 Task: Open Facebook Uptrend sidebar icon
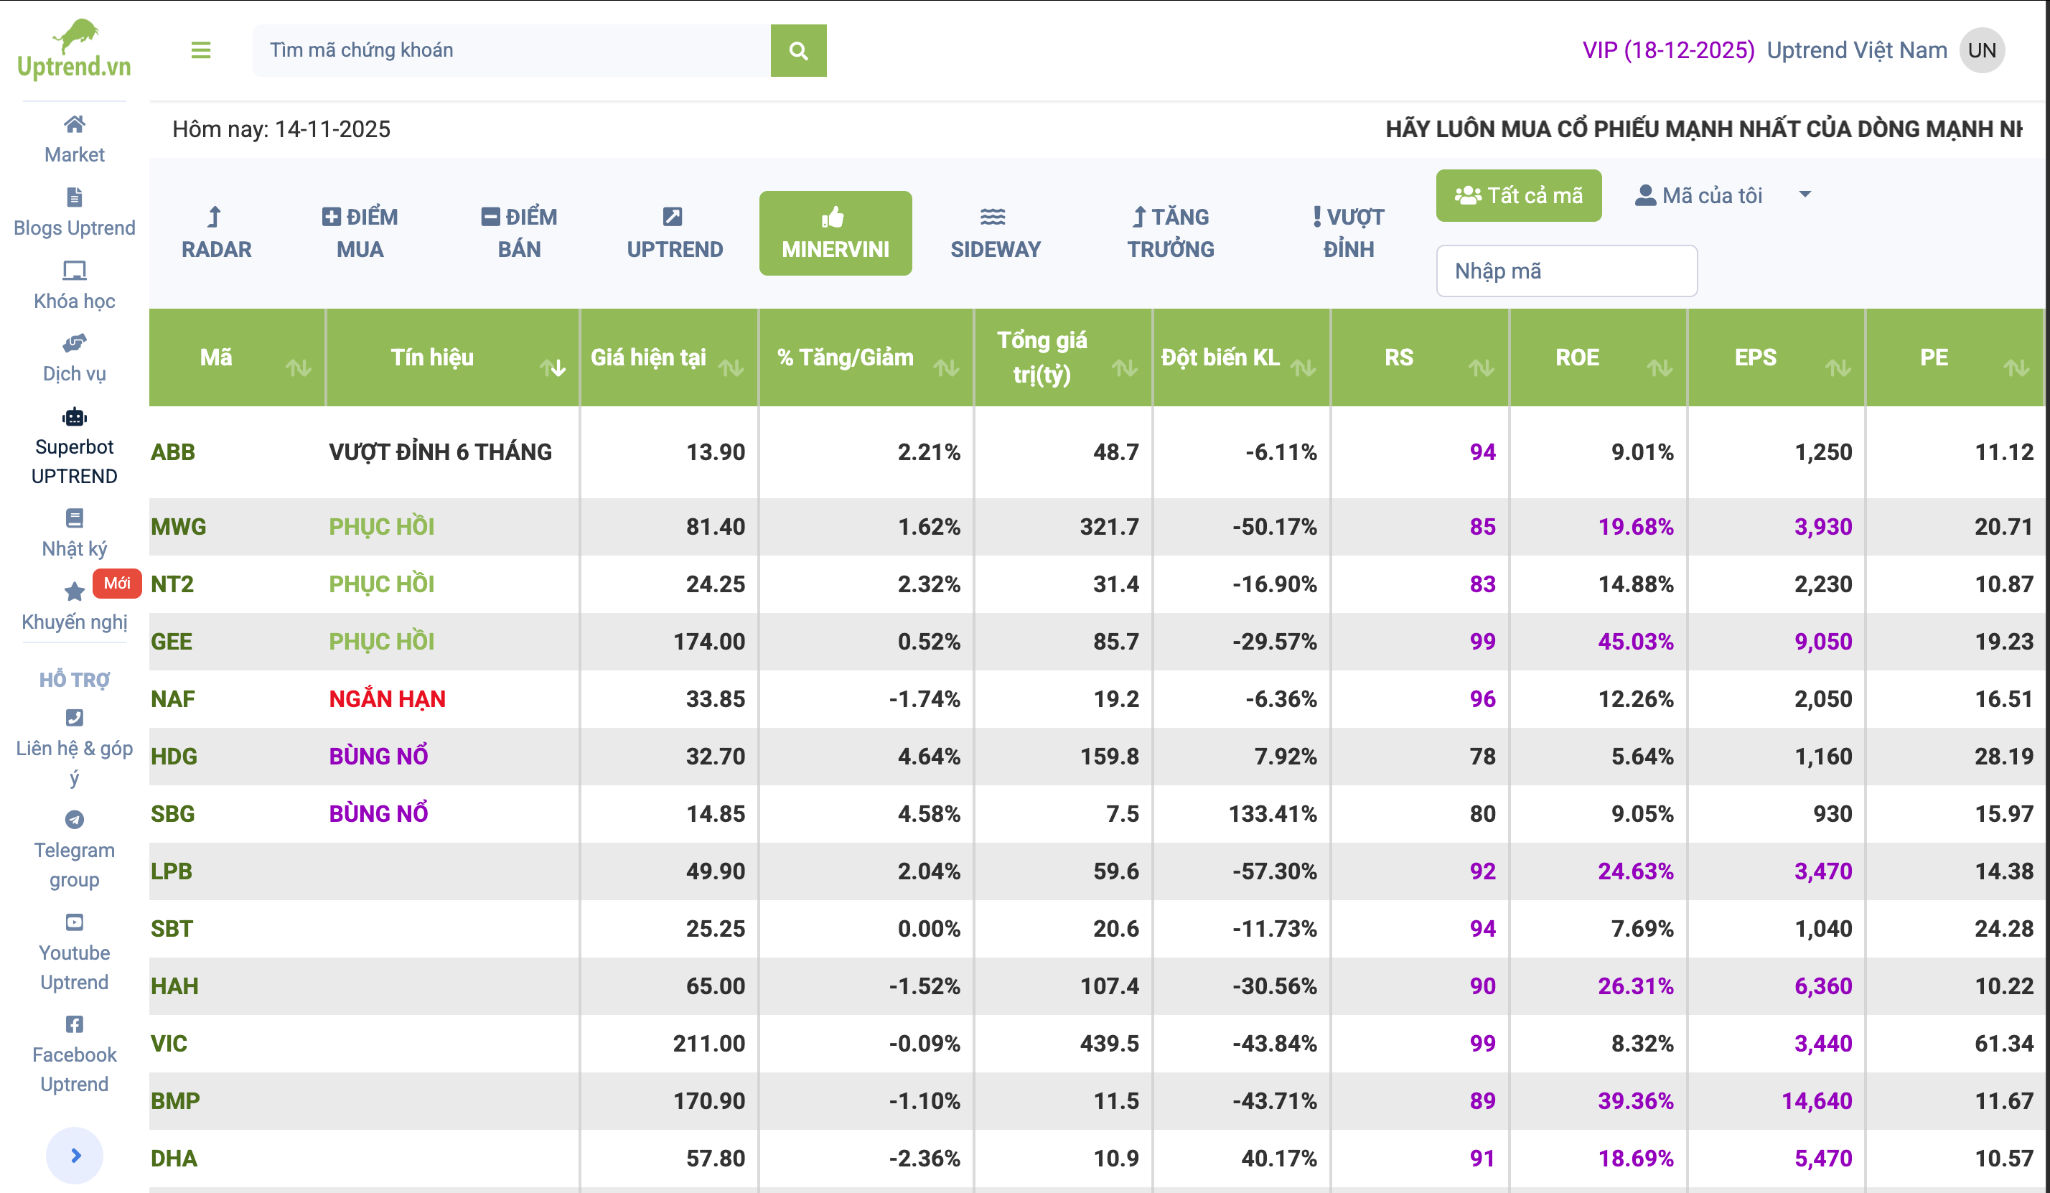click(x=74, y=1024)
